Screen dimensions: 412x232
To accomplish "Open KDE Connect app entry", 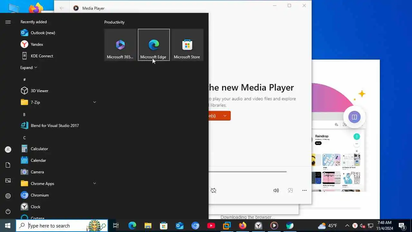I will pos(58,56).
